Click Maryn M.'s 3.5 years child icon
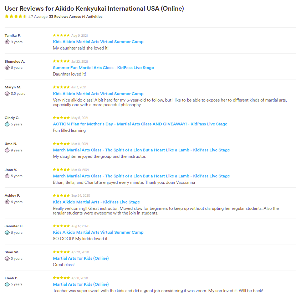This screenshot has height=300, width=296. (7, 94)
